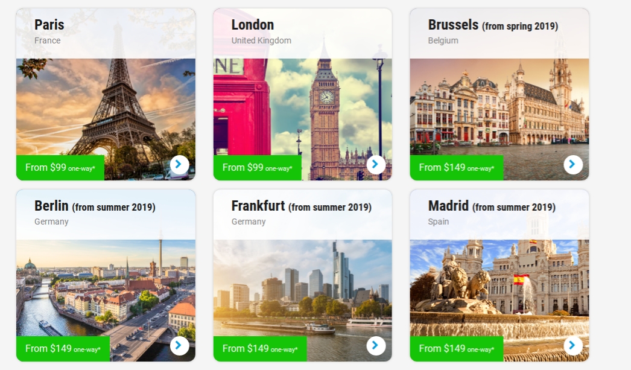This screenshot has height=370, width=631.
Task: Select the Madrid From $149 one-way price
Action: click(457, 349)
